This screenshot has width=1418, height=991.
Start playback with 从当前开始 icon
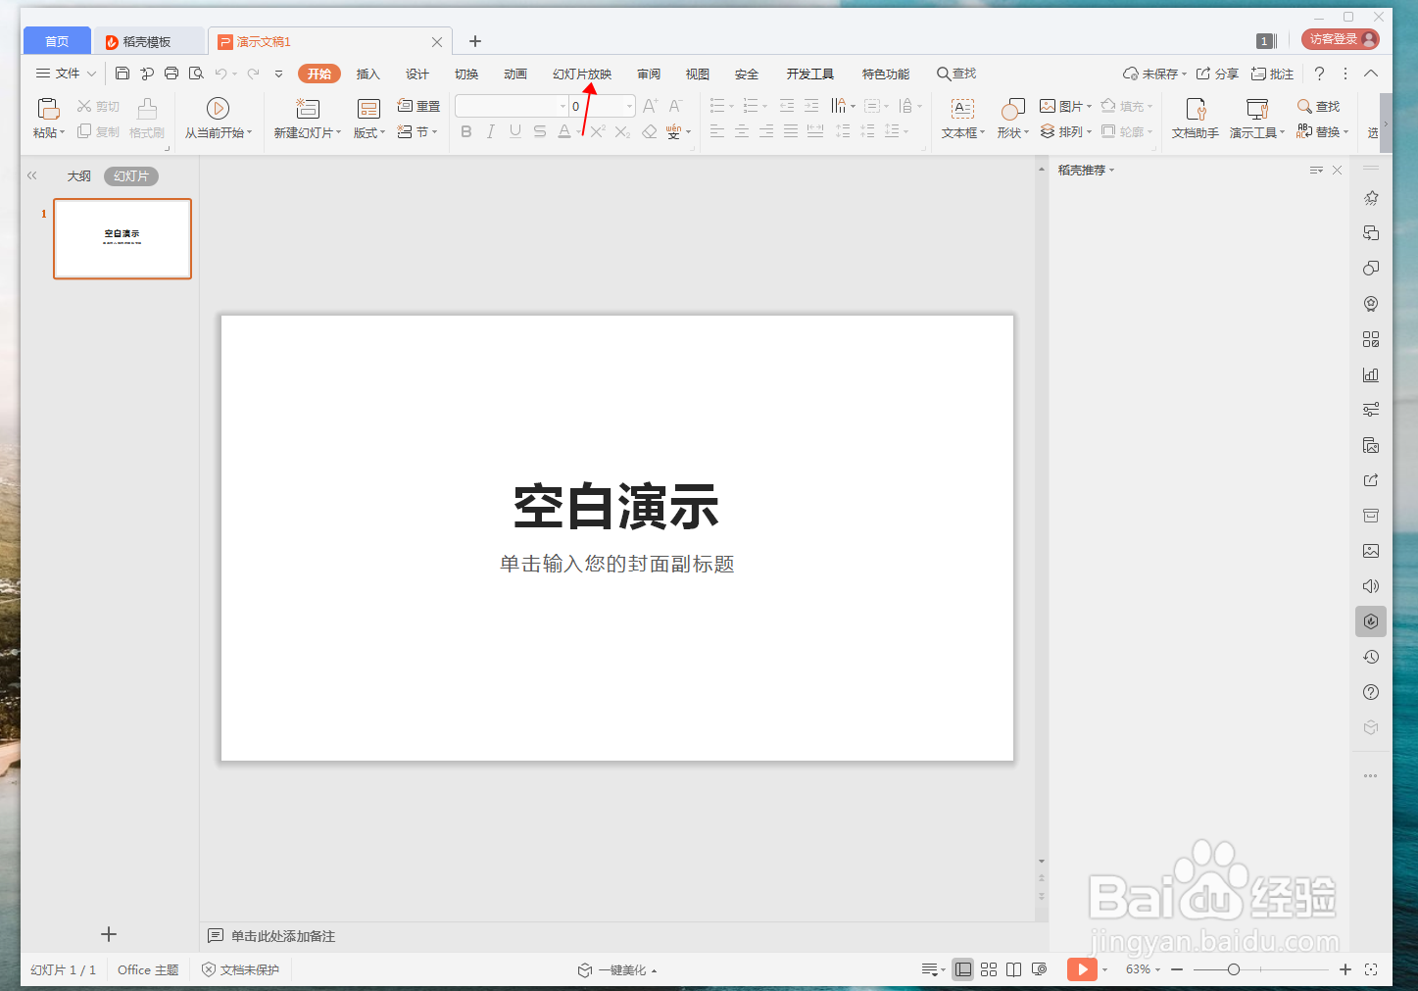pyautogui.click(x=217, y=108)
